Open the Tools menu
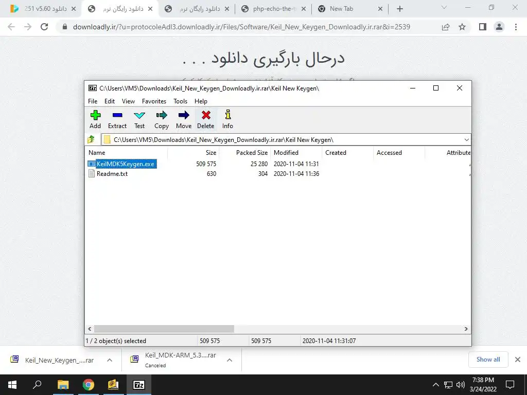This screenshot has height=395, width=527. coord(181,101)
